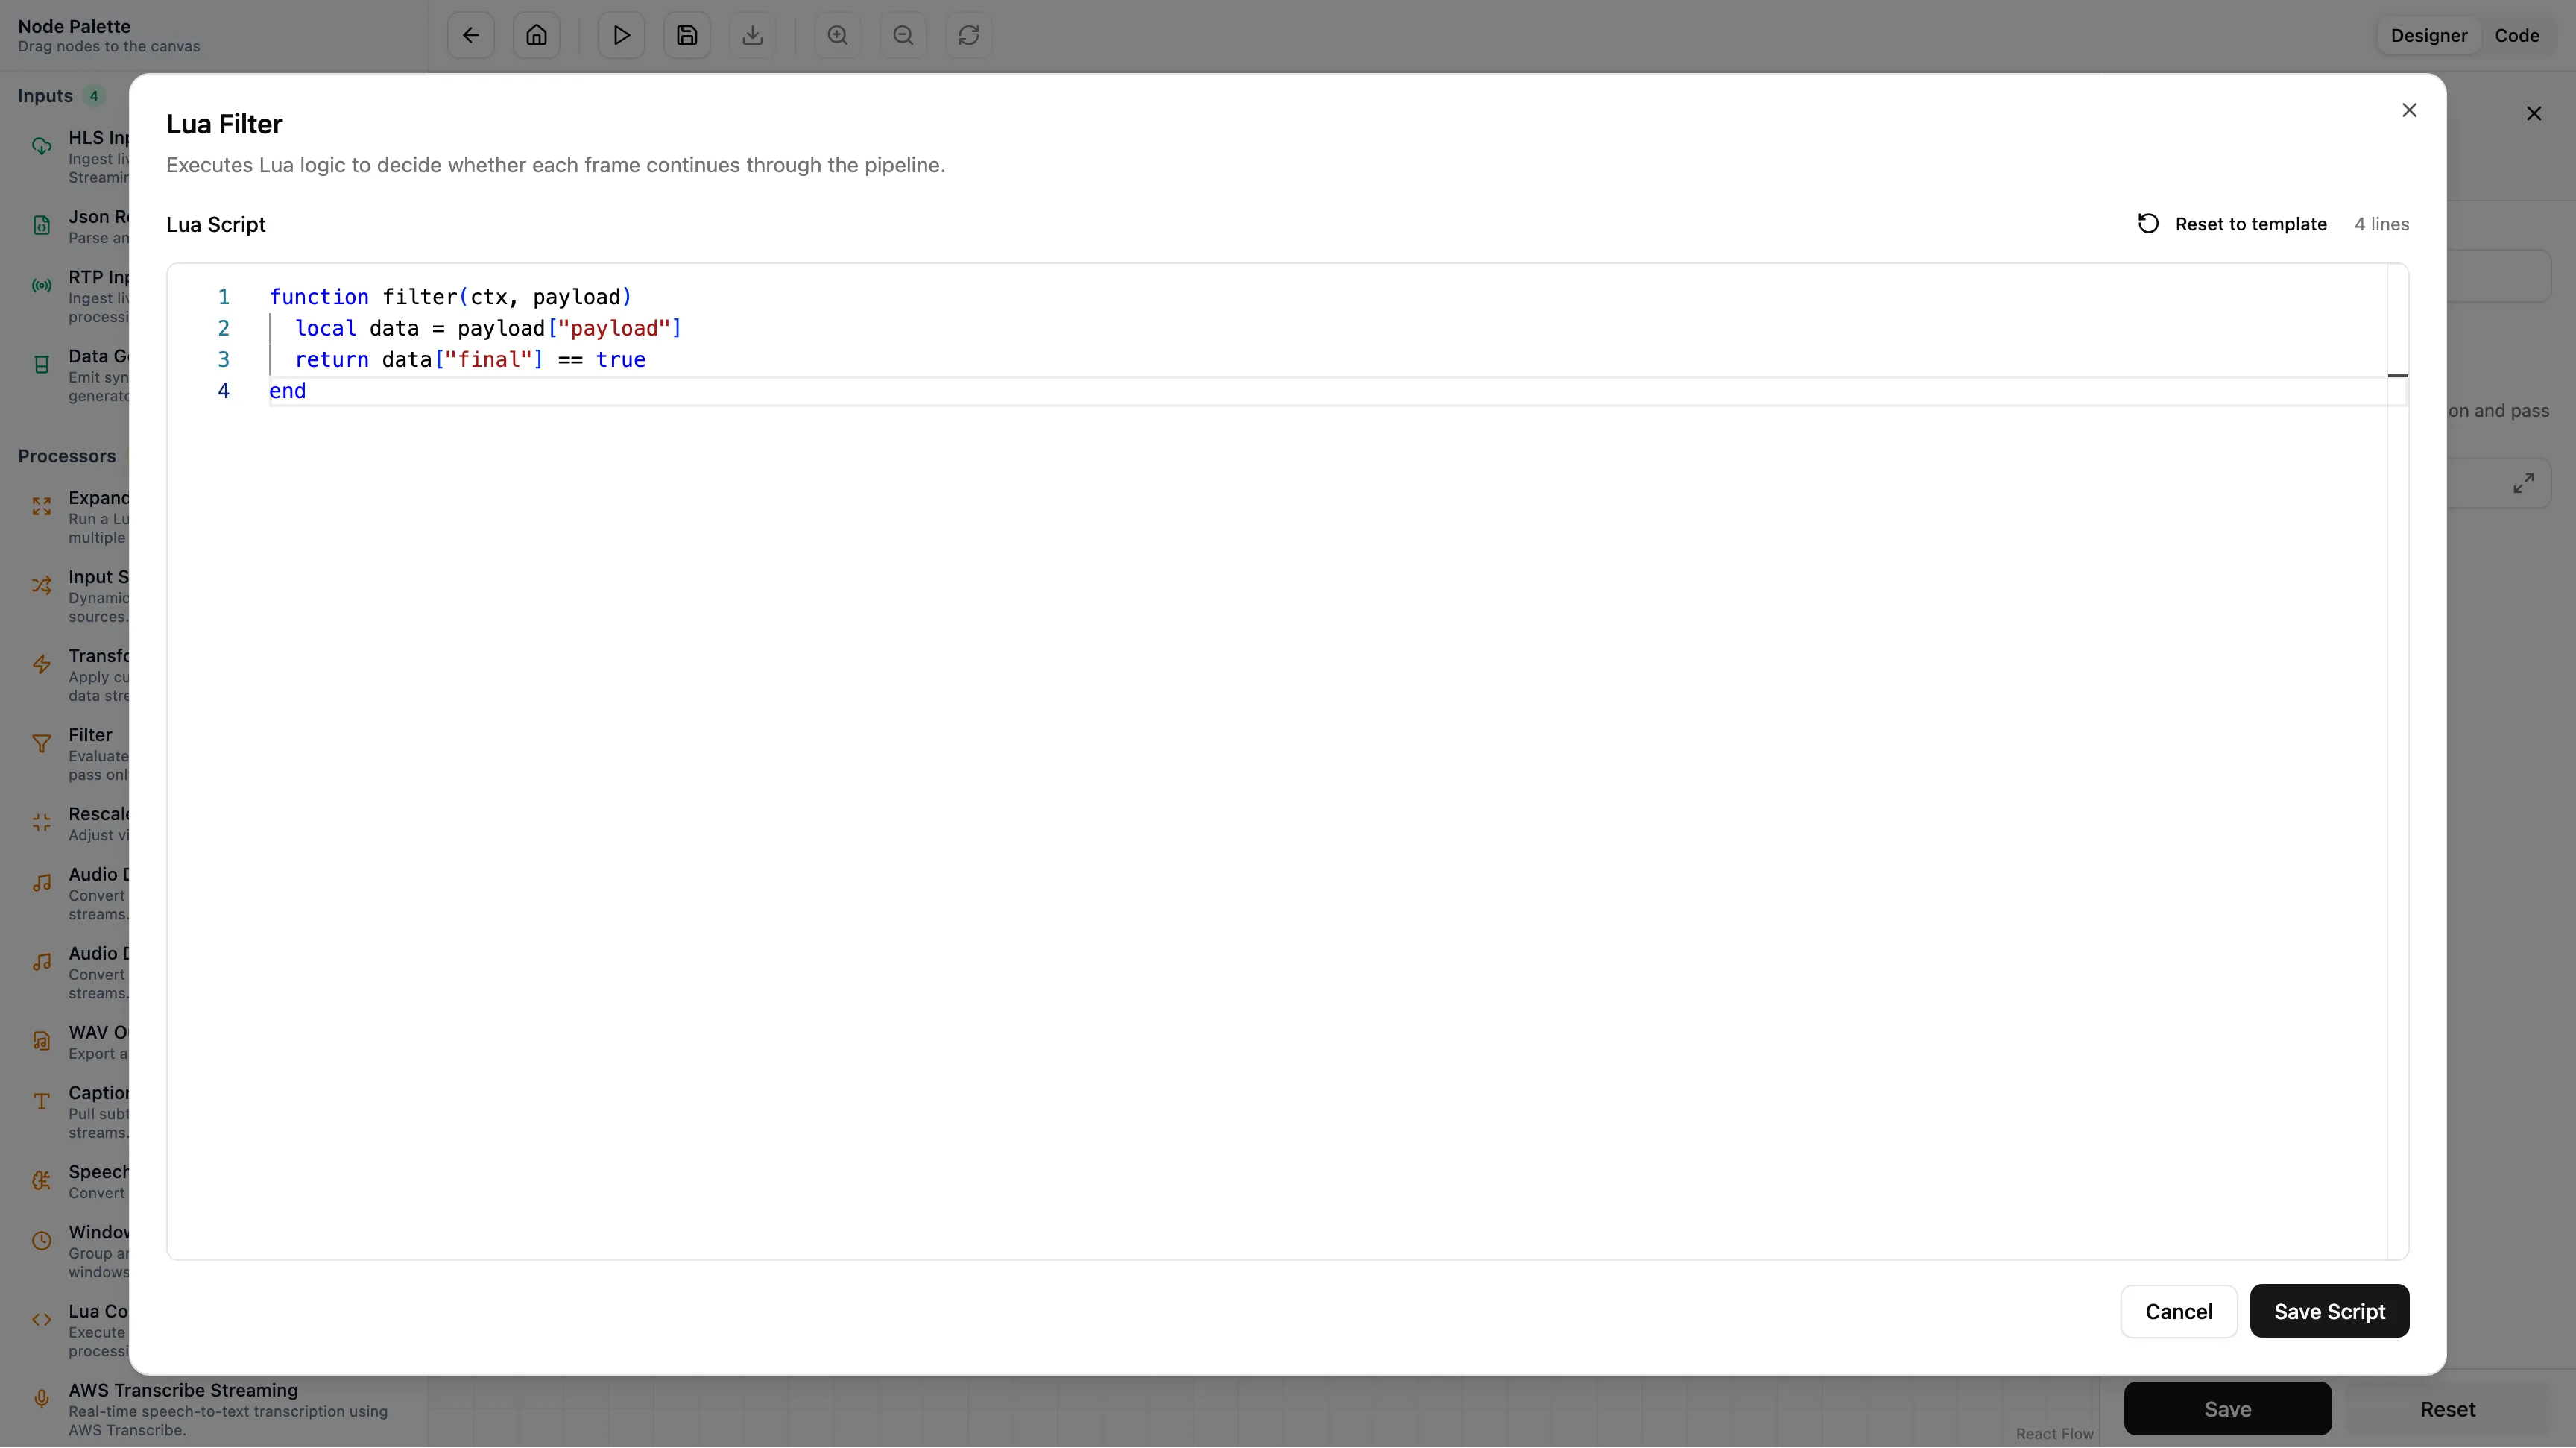Switch to the Designer tab
2576x1448 pixels.
(x=2429, y=35)
